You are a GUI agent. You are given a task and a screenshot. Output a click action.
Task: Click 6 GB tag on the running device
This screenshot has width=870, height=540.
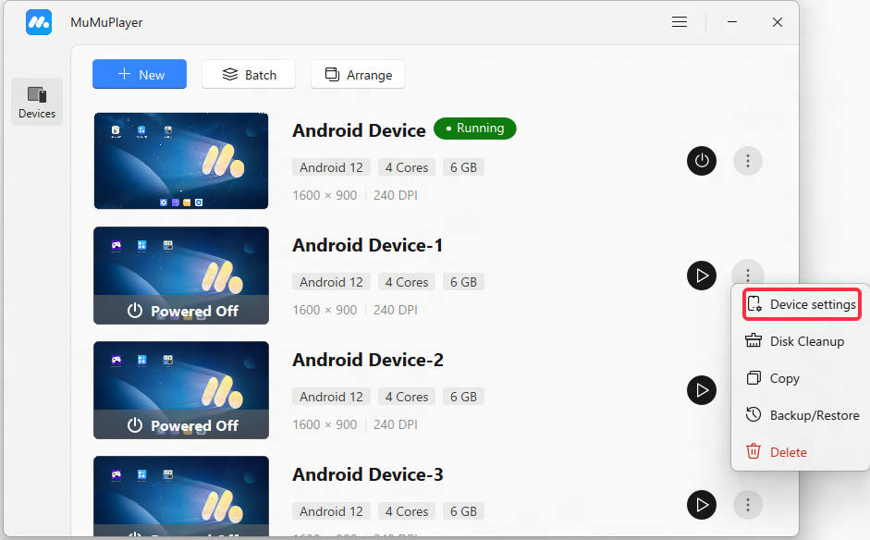click(x=464, y=167)
